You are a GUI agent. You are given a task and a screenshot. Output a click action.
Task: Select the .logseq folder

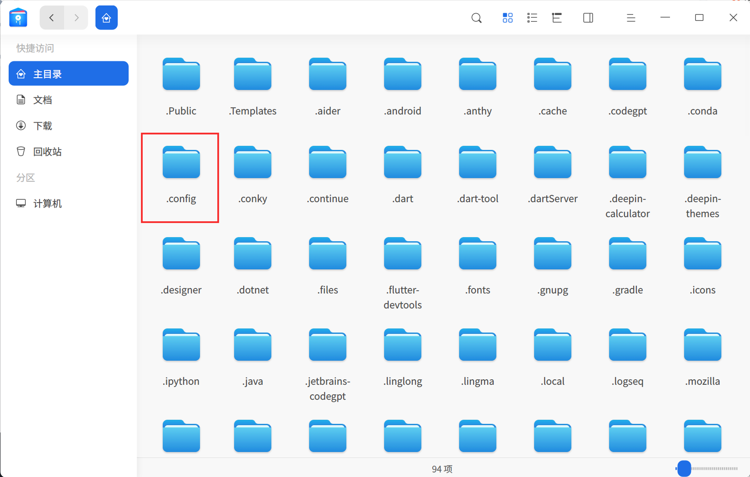[628, 358]
